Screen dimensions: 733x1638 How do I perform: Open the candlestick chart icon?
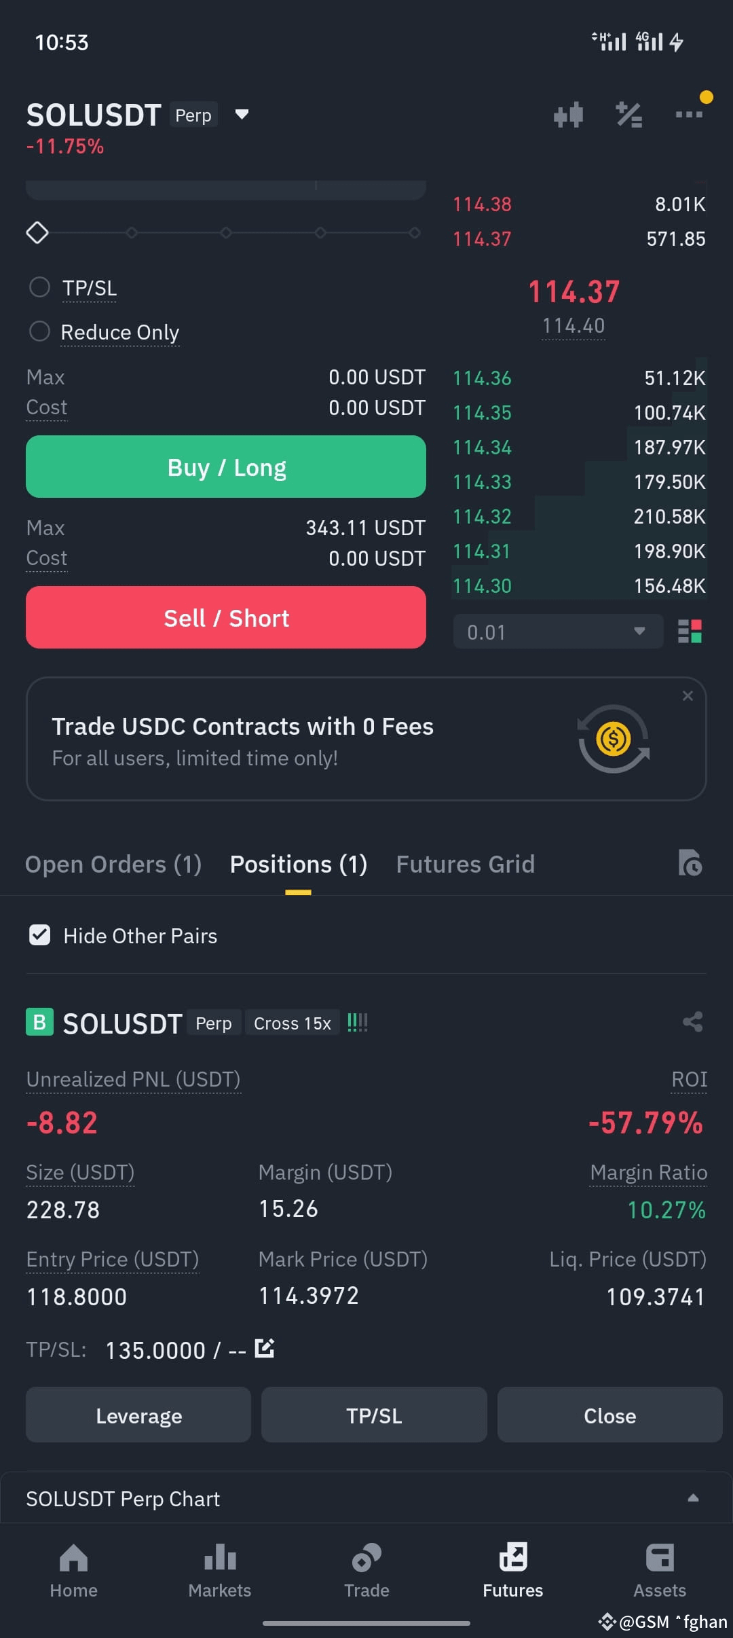click(x=568, y=115)
